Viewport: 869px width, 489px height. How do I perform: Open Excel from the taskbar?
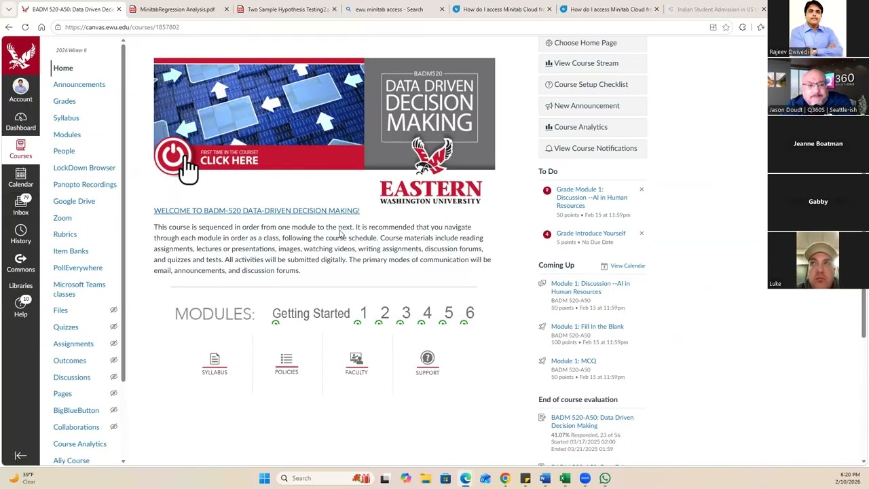pyautogui.click(x=564, y=478)
